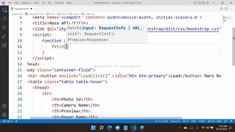Click the vertical editor scrollbar
This screenshot has height=132, width=235.
click(x=234, y=47)
